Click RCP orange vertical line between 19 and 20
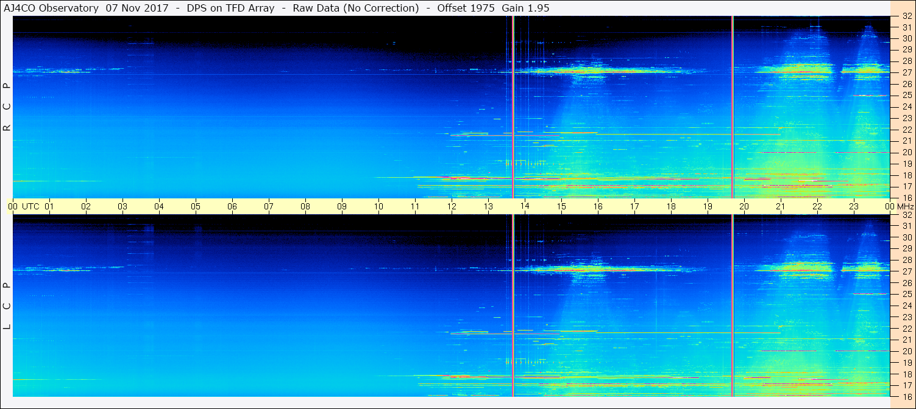 click(x=732, y=107)
